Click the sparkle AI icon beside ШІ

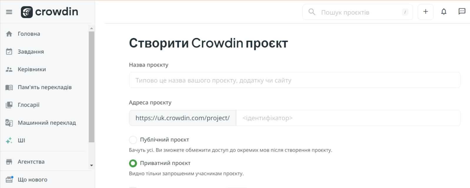9,140
